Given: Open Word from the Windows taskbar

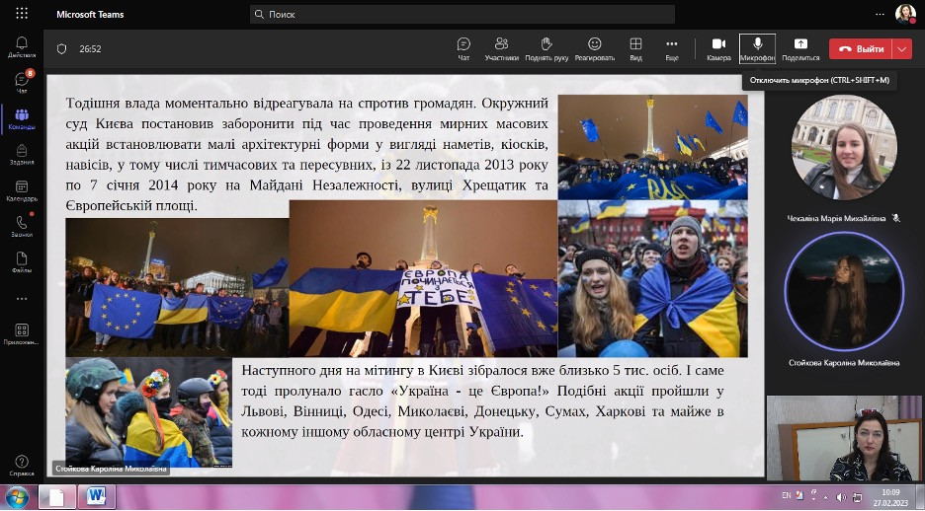Looking at the screenshot, I should click(96, 496).
